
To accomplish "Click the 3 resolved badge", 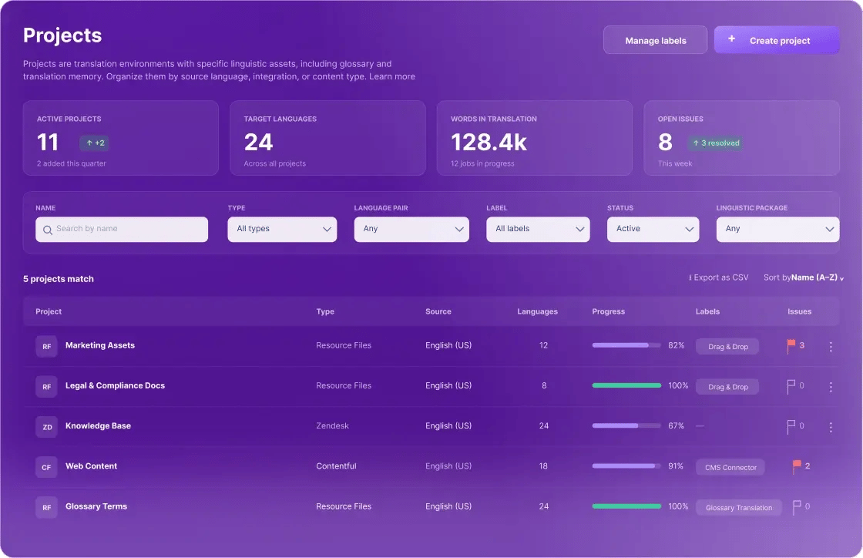I will (716, 143).
